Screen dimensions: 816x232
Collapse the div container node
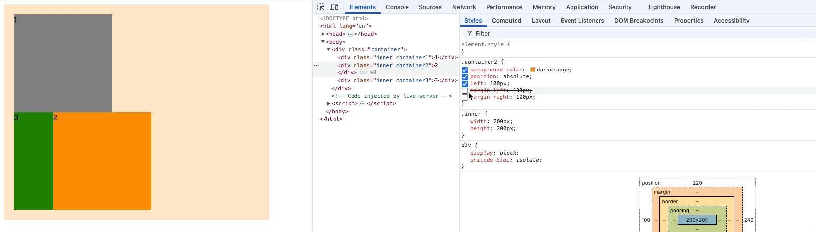coord(328,50)
